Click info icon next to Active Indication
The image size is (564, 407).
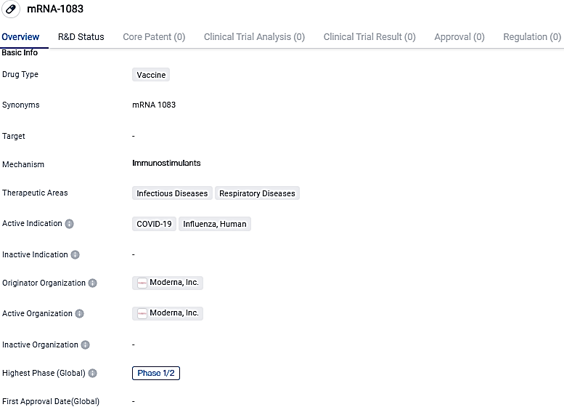70,224
